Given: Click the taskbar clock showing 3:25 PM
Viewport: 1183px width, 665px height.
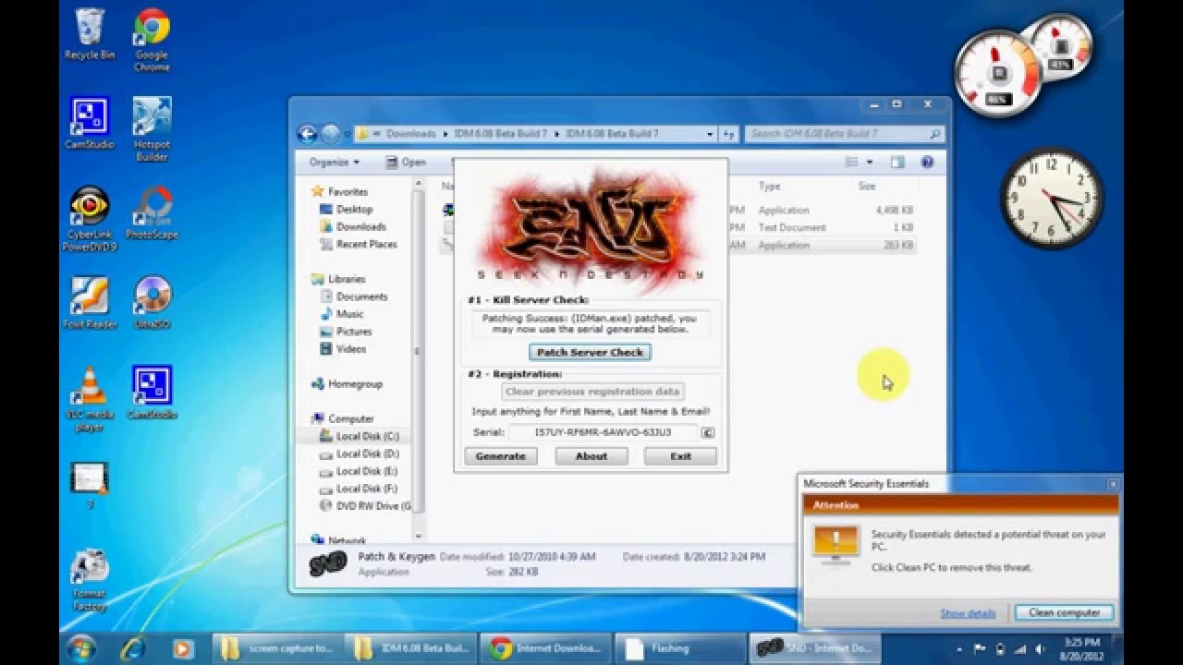Looking at the screenshot, I should tap(1080, 648).
